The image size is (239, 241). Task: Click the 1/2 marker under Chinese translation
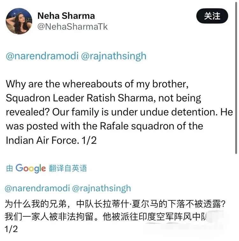point(11,229)
